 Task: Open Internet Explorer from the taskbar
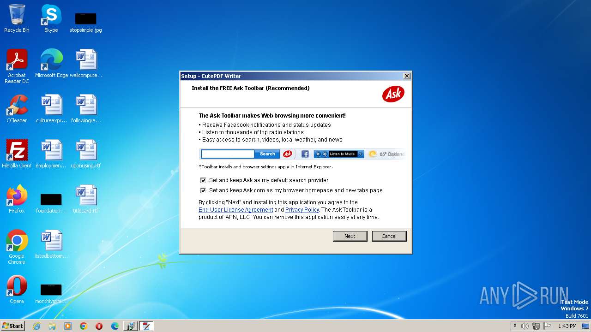point(36,326)
